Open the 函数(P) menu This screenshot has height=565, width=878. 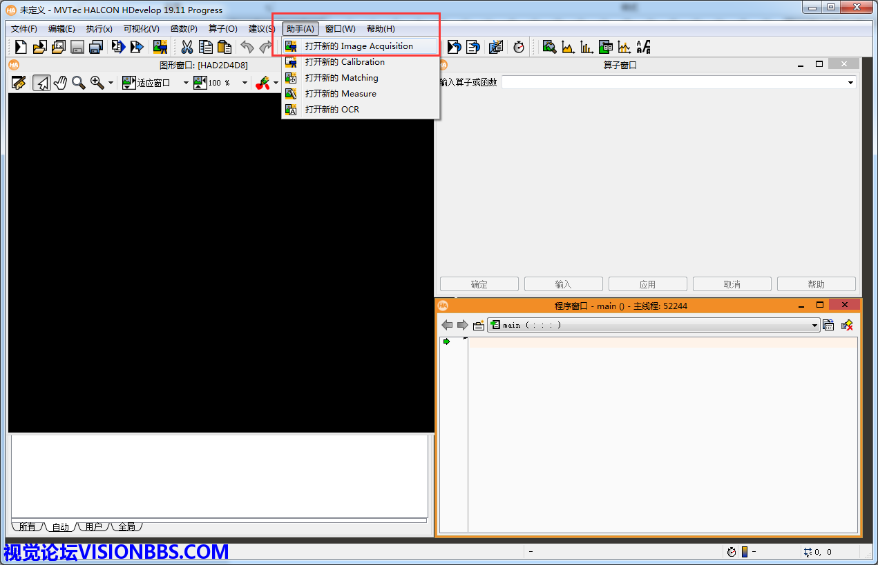pos(184,29)
